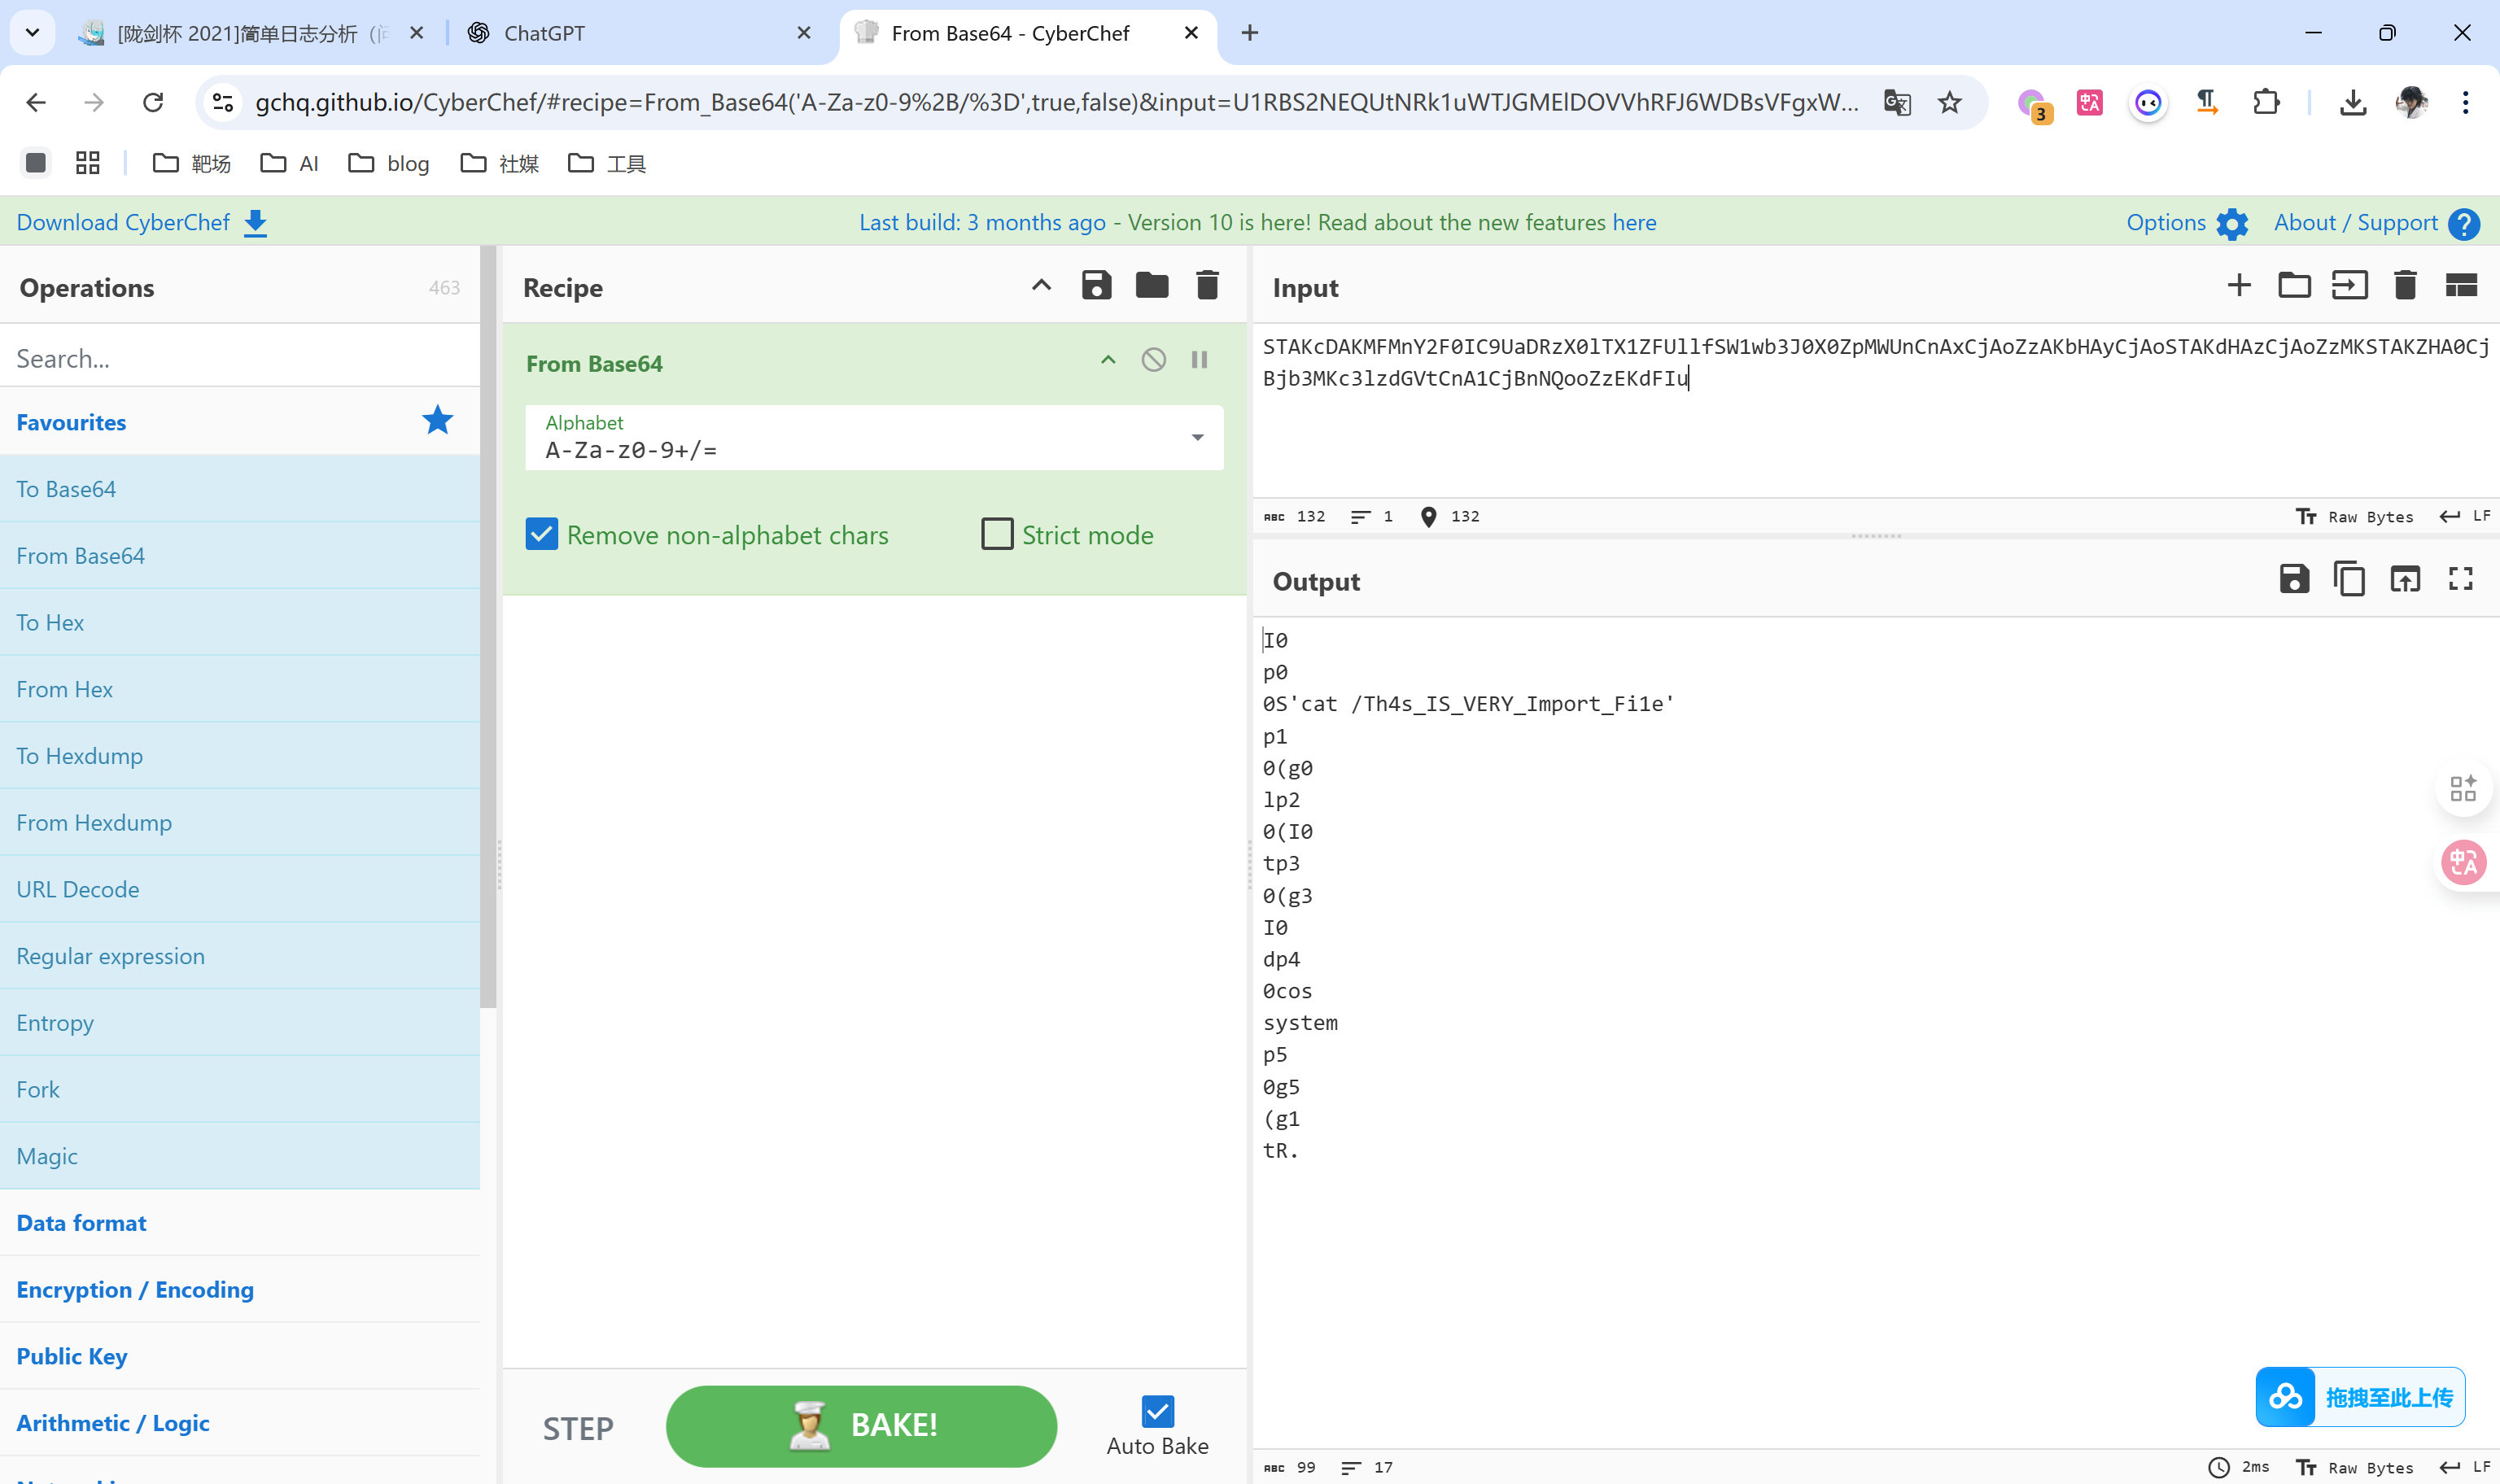Viewport: 2500px width, 1484px height.
Task: Open the Alphabet dropdown
Action: [1197, 438]
